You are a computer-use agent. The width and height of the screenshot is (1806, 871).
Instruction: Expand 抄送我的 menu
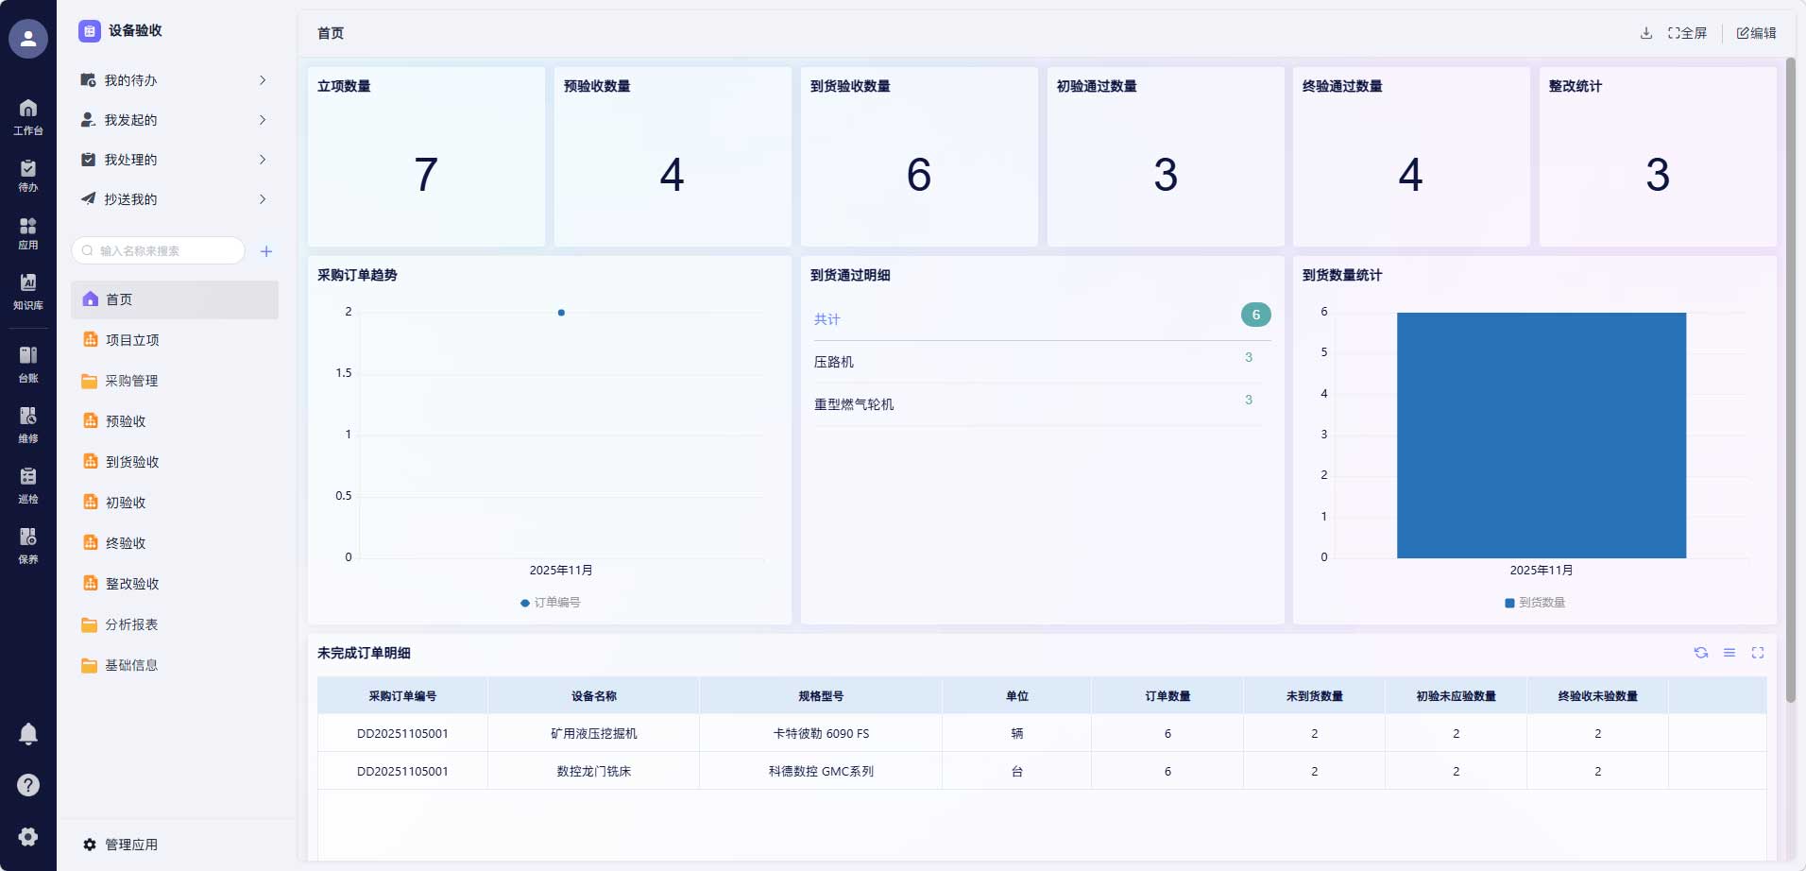pos(174,199)
